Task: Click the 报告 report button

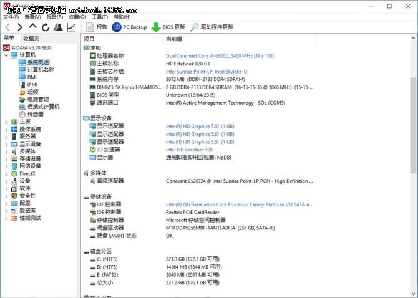Action: click(97, 27)
